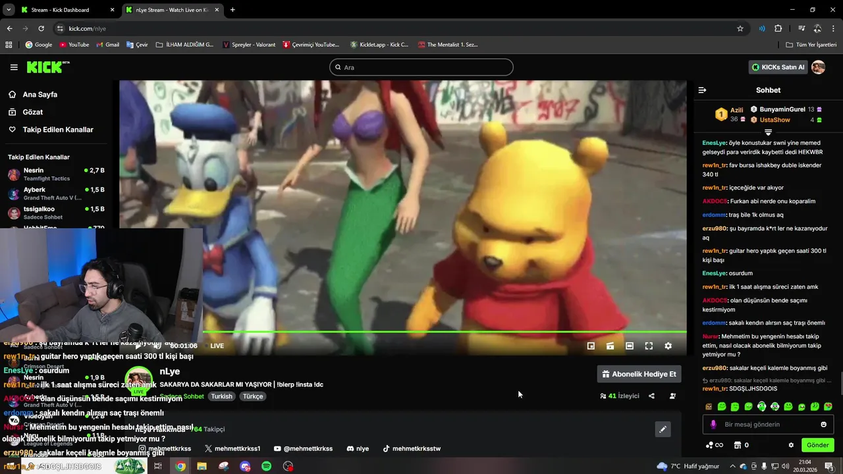Focus the Bir mesaj gönderin chat input

point(768,425)
